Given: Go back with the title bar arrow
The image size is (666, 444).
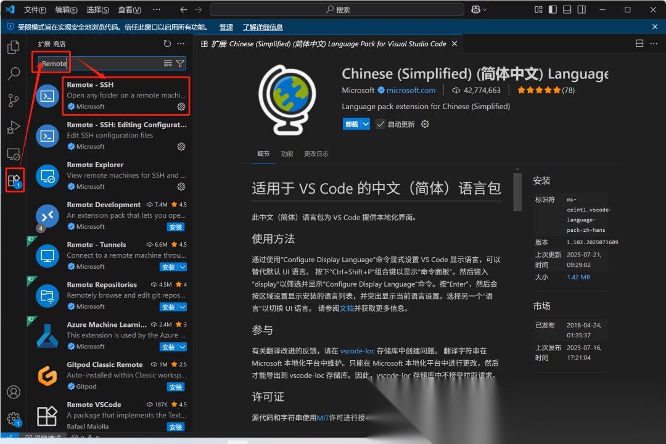Looking at the screenshot, I should [184, 9].
